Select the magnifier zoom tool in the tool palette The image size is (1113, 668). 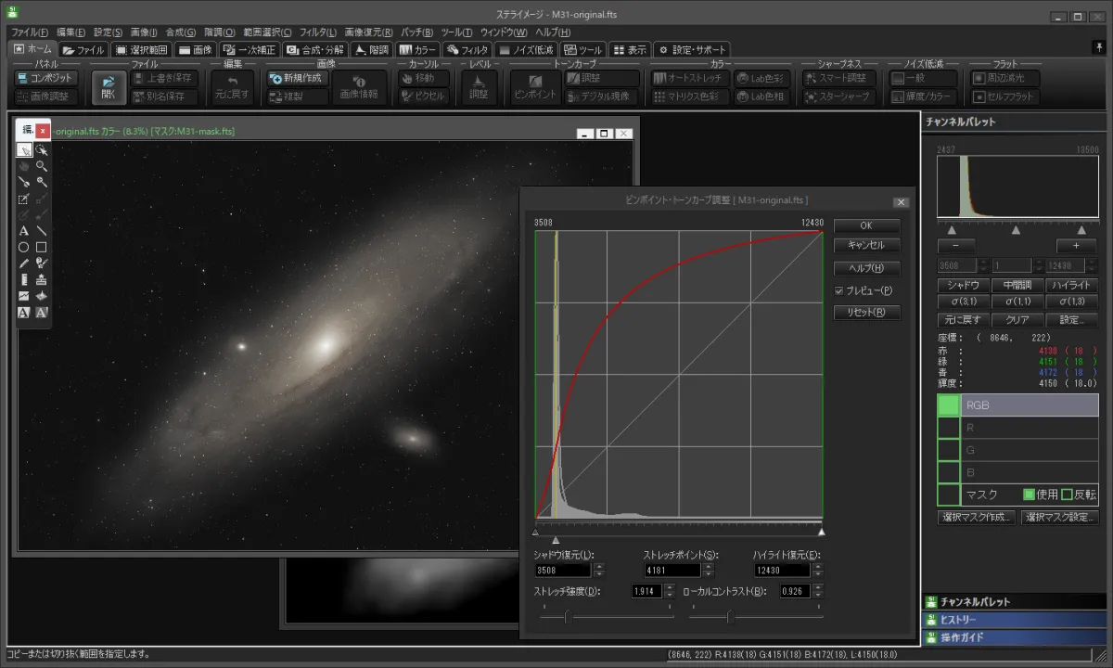[x=42, y=165]
